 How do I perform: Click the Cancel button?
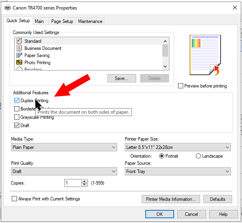coord(191,214)
